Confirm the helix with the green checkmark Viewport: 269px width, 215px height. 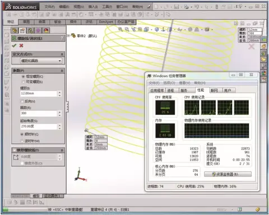tap(14, 45)
